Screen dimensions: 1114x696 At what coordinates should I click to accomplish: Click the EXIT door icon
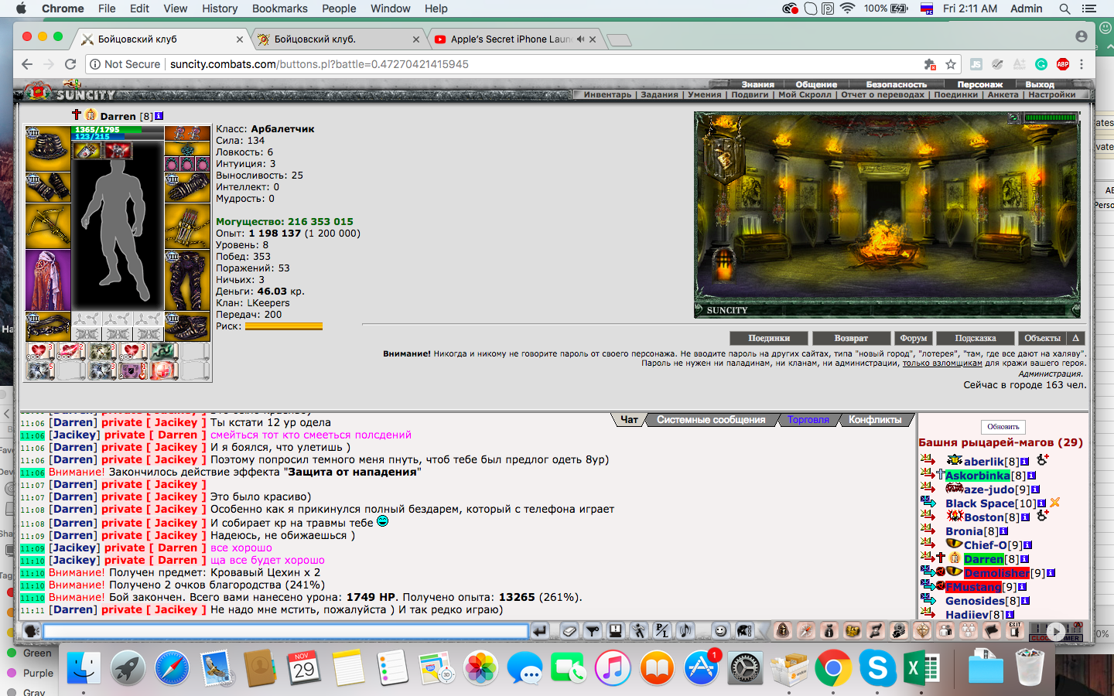(1015, 631)
